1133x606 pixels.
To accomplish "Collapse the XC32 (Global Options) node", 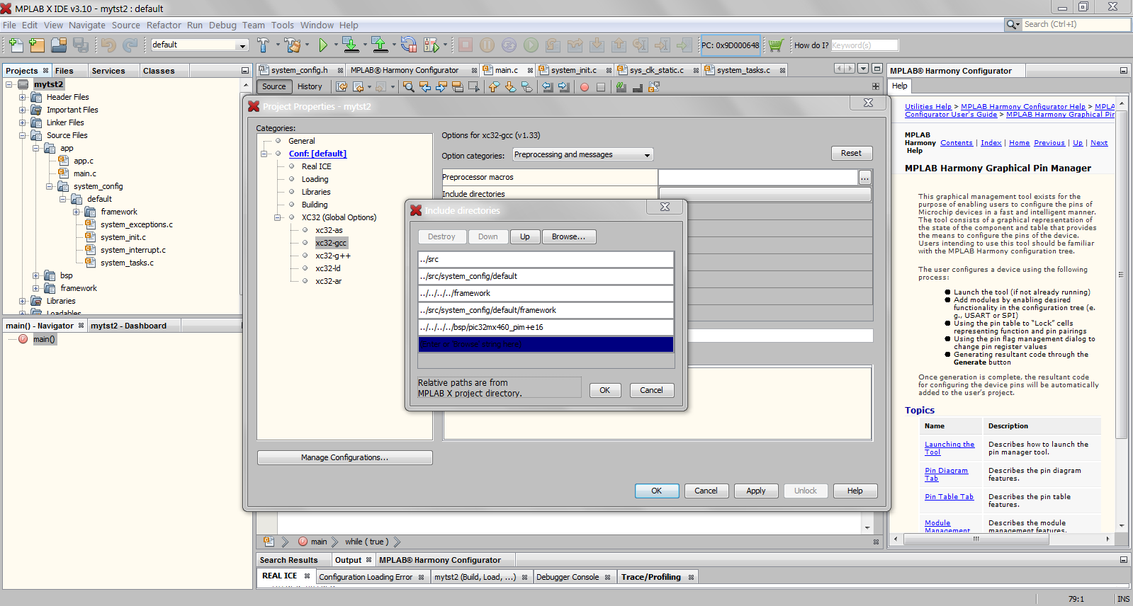I will point(278,217).
